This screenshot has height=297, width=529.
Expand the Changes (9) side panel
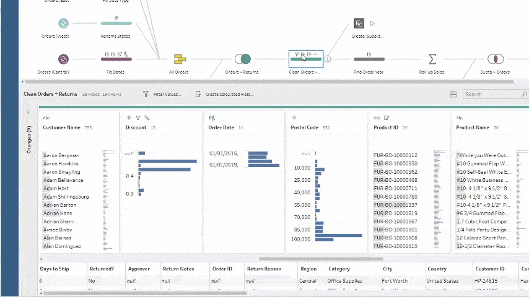click(x=28, y=111)
